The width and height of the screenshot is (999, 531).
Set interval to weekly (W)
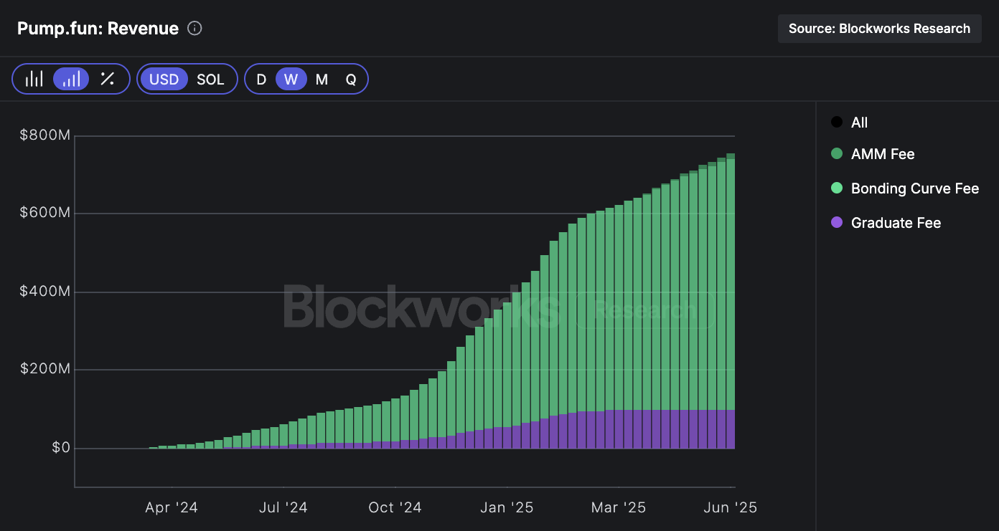point(291,79)
